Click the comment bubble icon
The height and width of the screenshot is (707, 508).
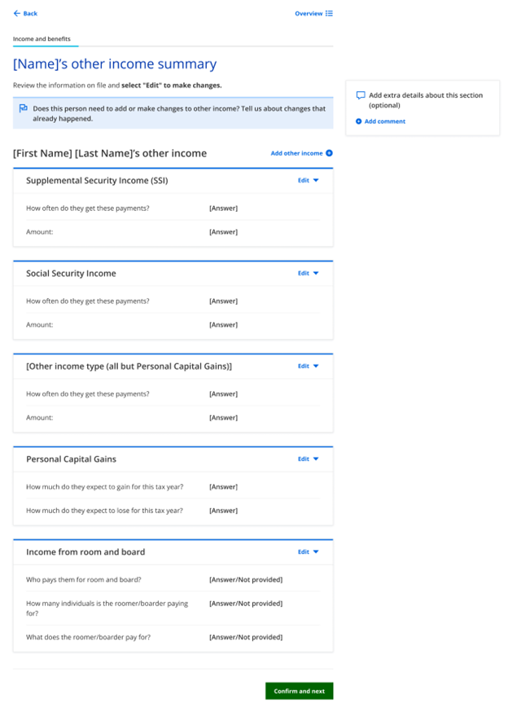pyautogui.click(x=361, y=95)
